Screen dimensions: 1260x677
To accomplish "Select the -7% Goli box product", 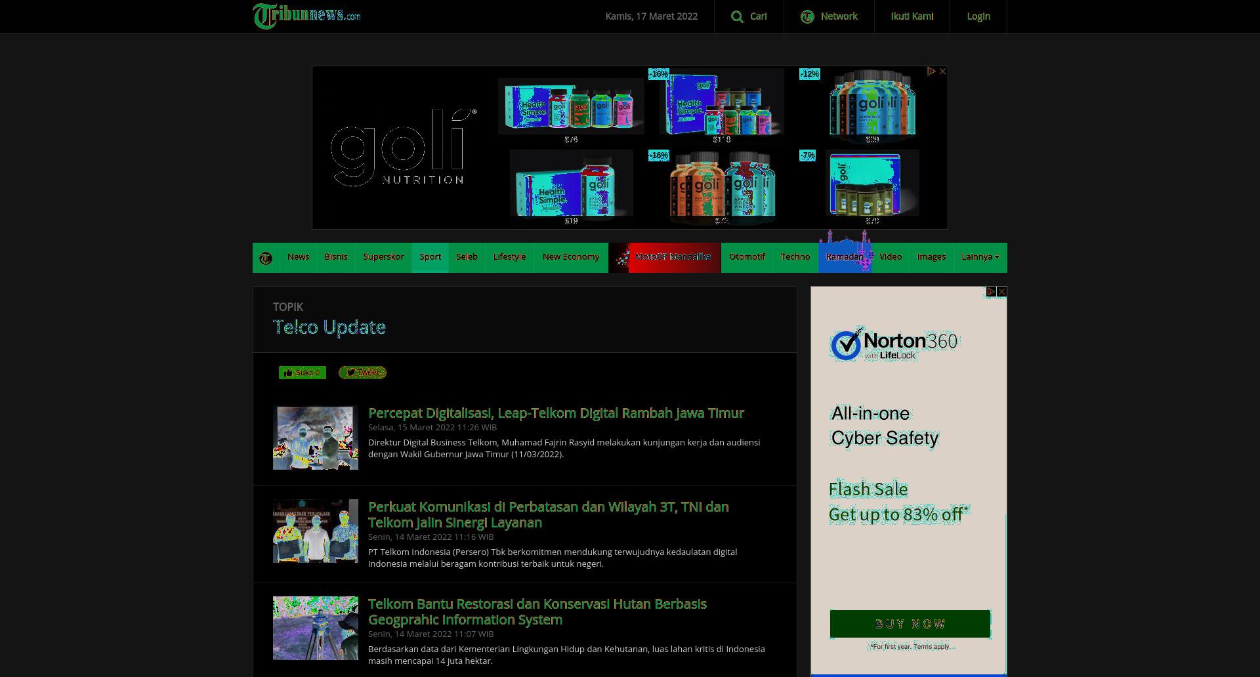I will pos(872,183).
